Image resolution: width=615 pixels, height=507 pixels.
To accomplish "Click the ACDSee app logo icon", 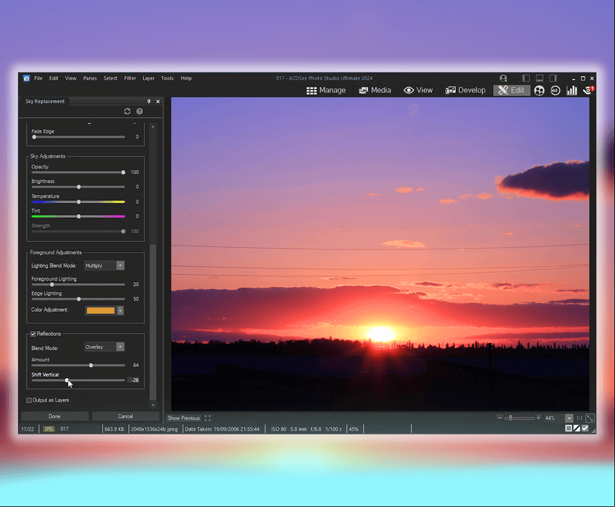I will tap(26, 79).
